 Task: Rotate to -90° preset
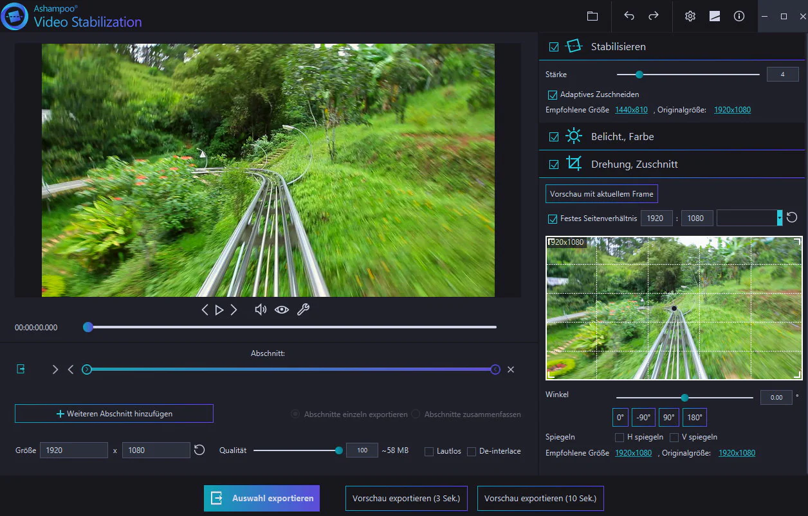click(643, 417)
